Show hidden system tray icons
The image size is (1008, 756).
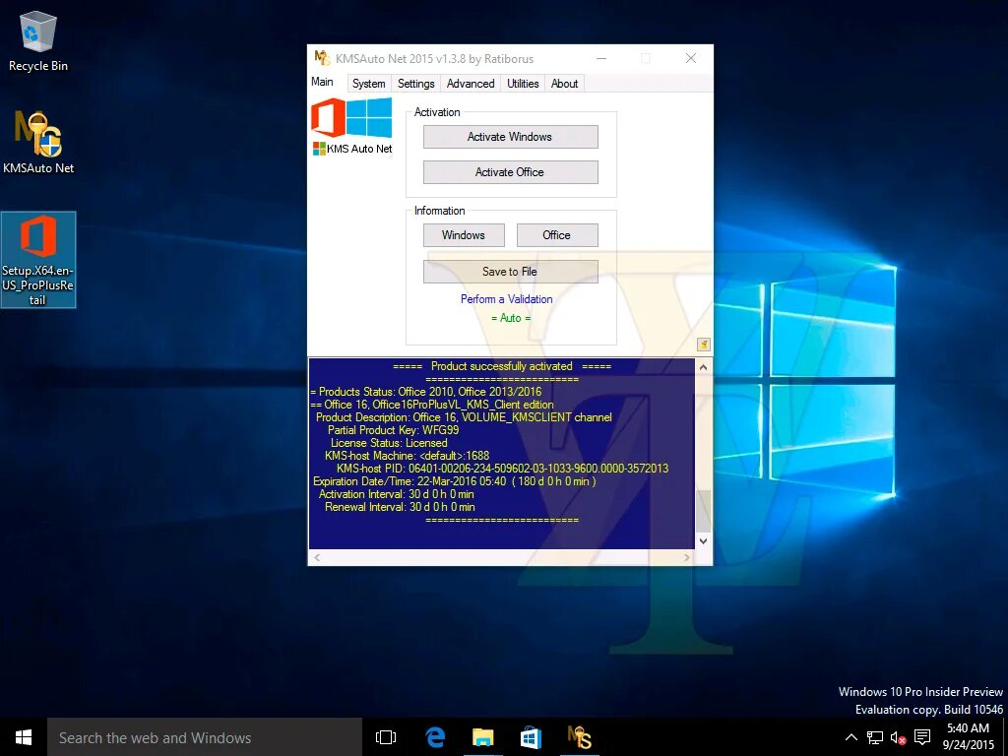pyautogui.click(x=850, y=737)
